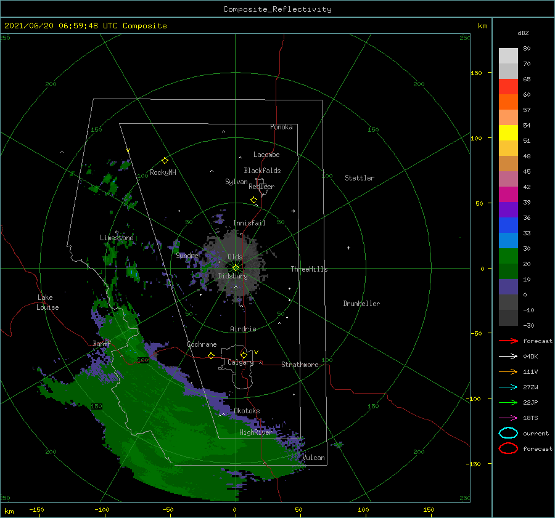Click the yellow radar-site diamond at Olds
Screen dimensions: 555x518
tap(236, 268)
